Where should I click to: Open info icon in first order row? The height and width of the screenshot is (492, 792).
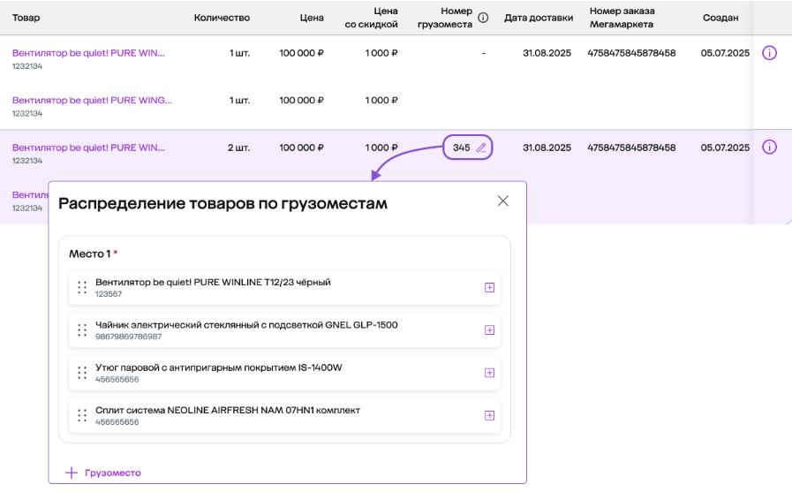769,53
